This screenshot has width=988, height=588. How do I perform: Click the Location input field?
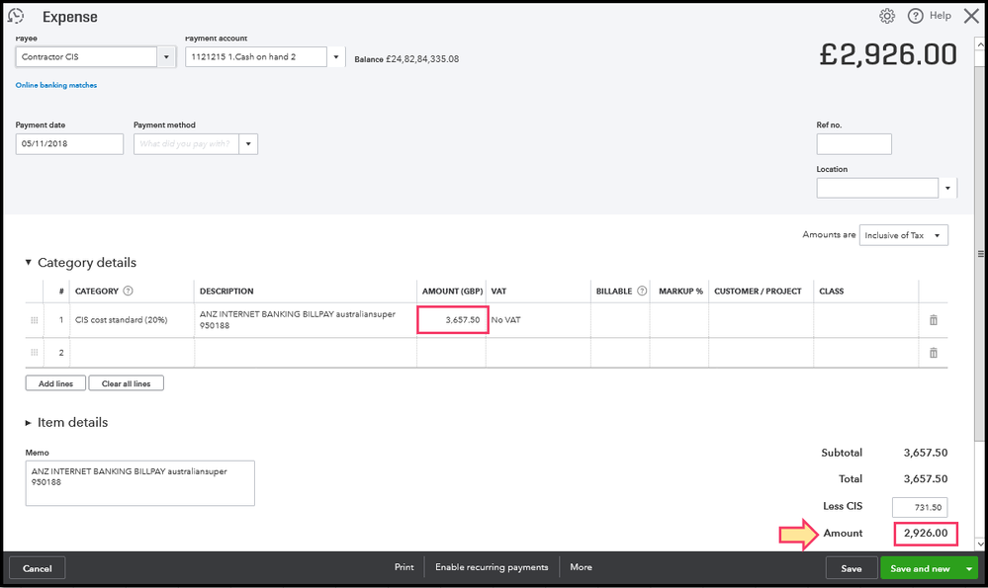click(x=877, y=188)
